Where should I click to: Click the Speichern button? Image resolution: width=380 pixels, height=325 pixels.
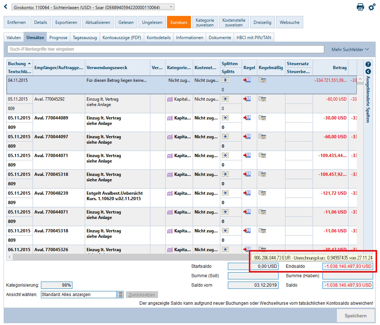(x=355, y=316)
